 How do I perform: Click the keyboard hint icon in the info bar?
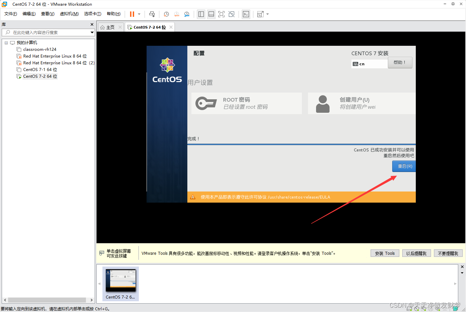(102, 253)
